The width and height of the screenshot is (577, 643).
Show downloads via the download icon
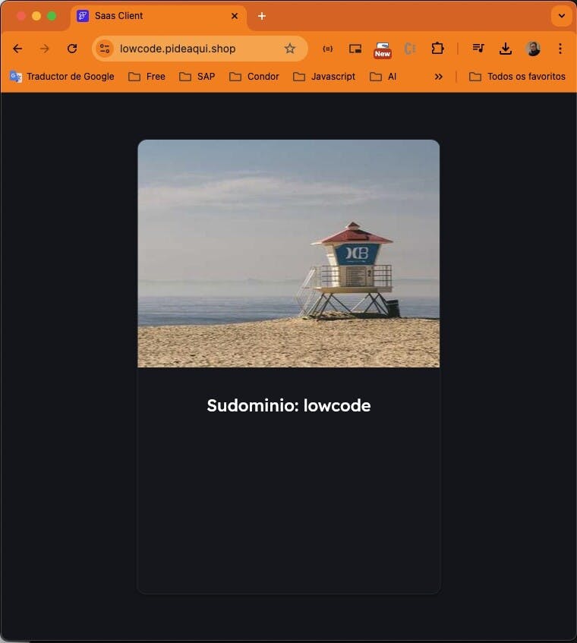[x=505, y=49]
